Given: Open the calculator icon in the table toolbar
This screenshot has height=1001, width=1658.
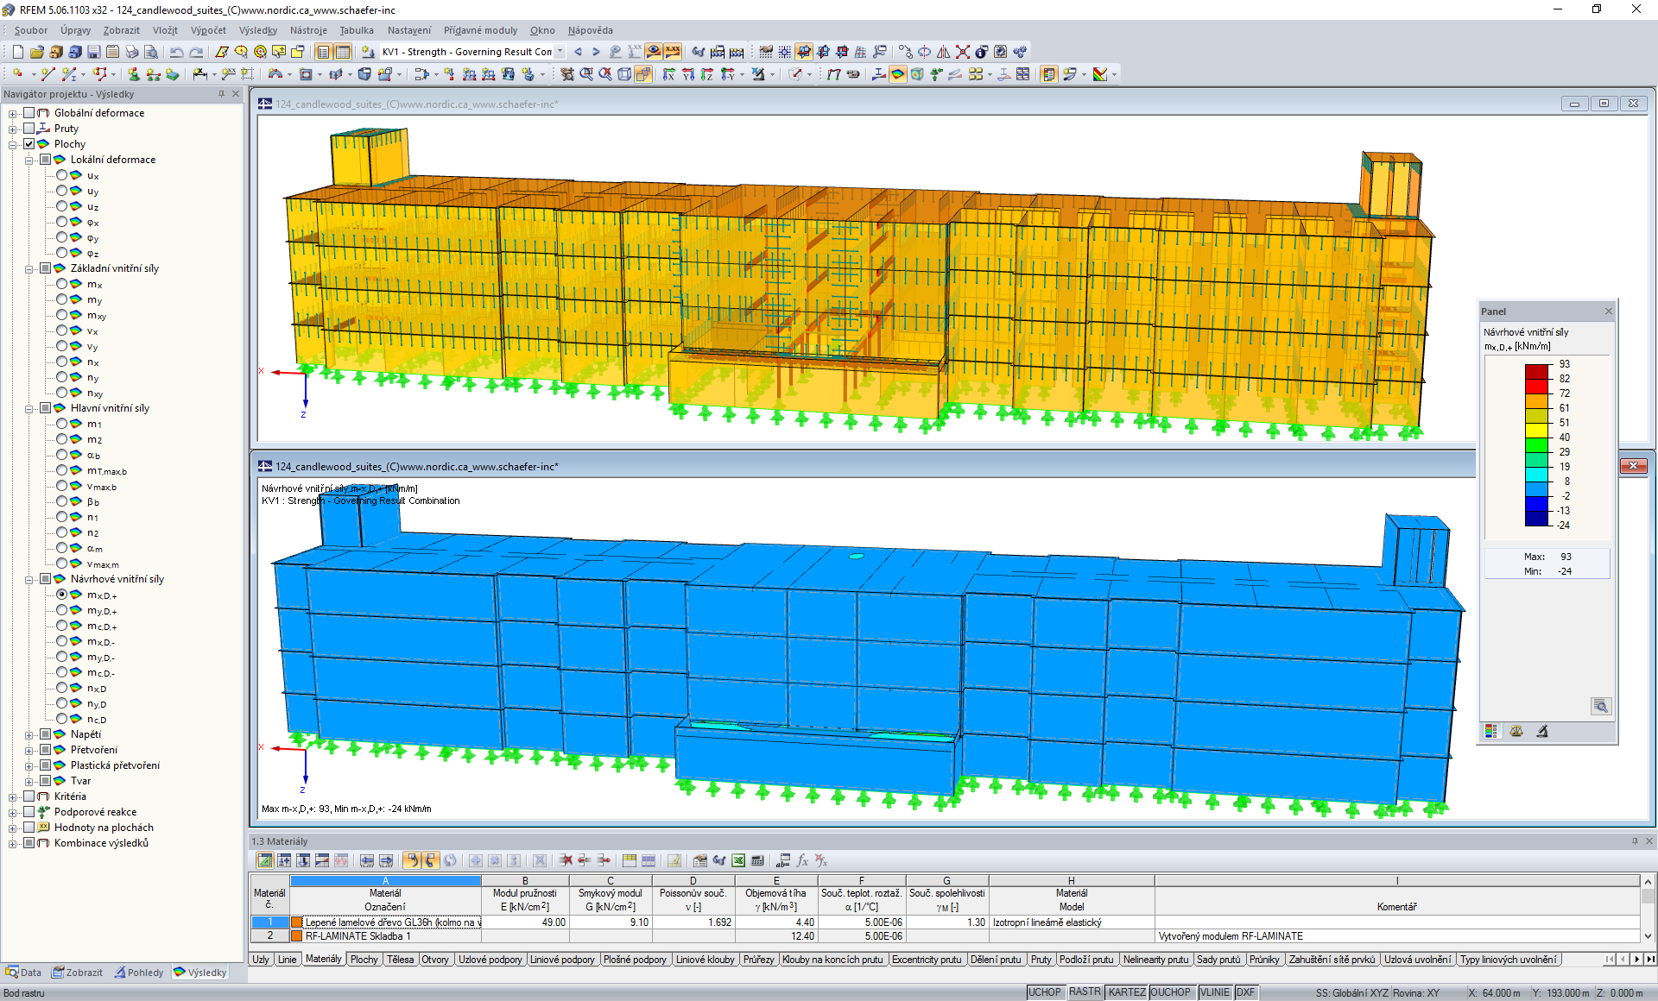Looking at the screenshot, I should tap(758, 861).
